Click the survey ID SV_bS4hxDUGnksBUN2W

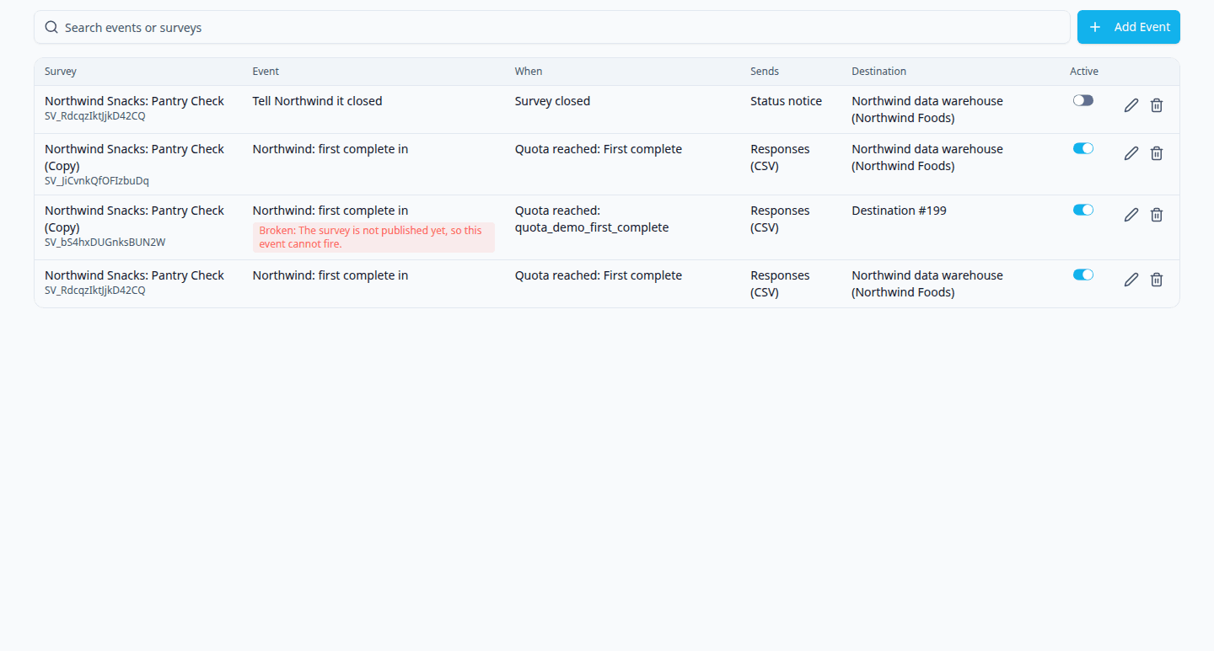pos(105,243)
